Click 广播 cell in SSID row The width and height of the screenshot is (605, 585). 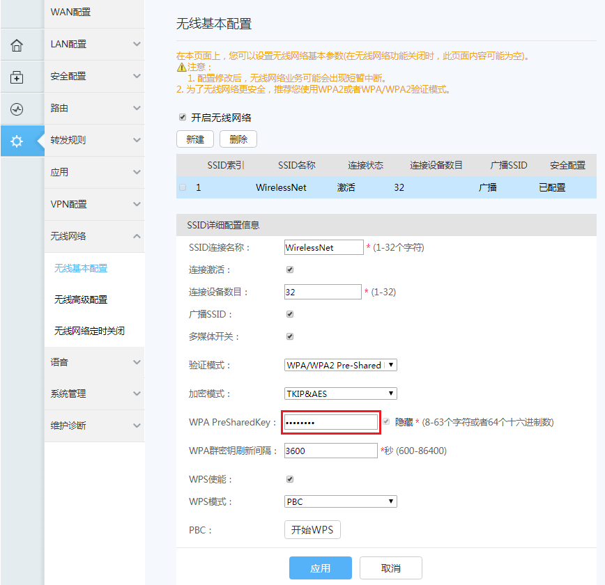point(488,187)
